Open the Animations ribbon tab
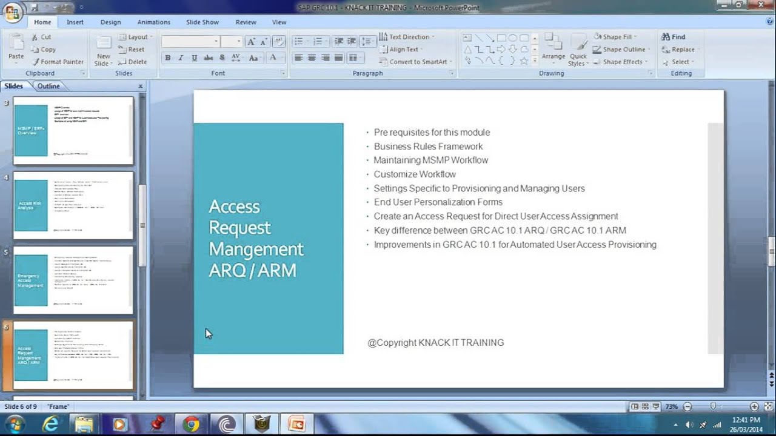 (x=154, y=22)
